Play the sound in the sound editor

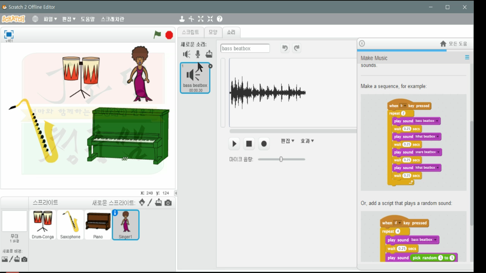pyautogui.click(x=234, y=144)
